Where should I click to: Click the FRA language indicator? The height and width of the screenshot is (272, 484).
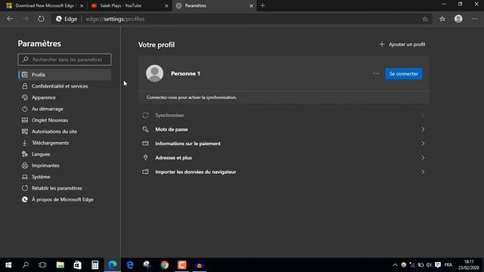pyautogui.click(x=448, y=265)
